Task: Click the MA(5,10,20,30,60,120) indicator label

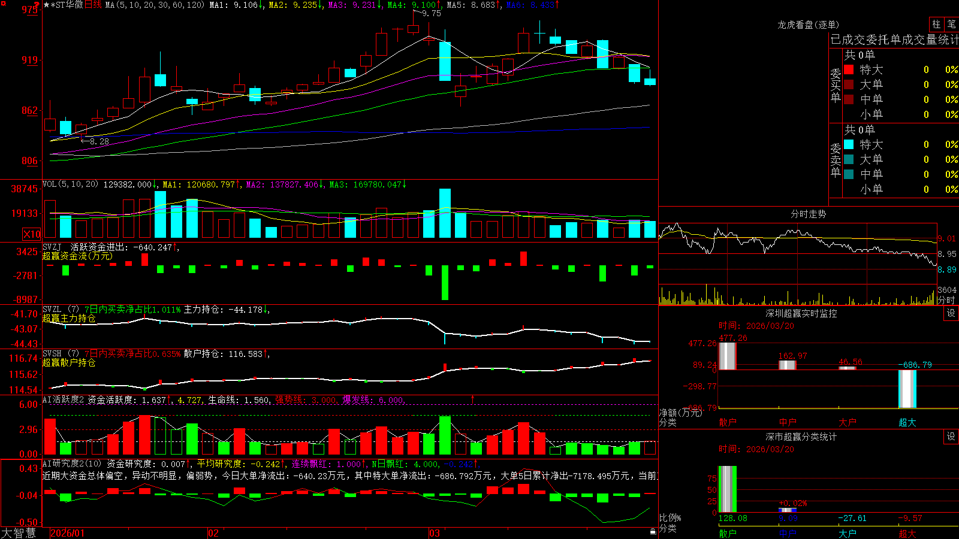Action: click(x=155, y=5)
